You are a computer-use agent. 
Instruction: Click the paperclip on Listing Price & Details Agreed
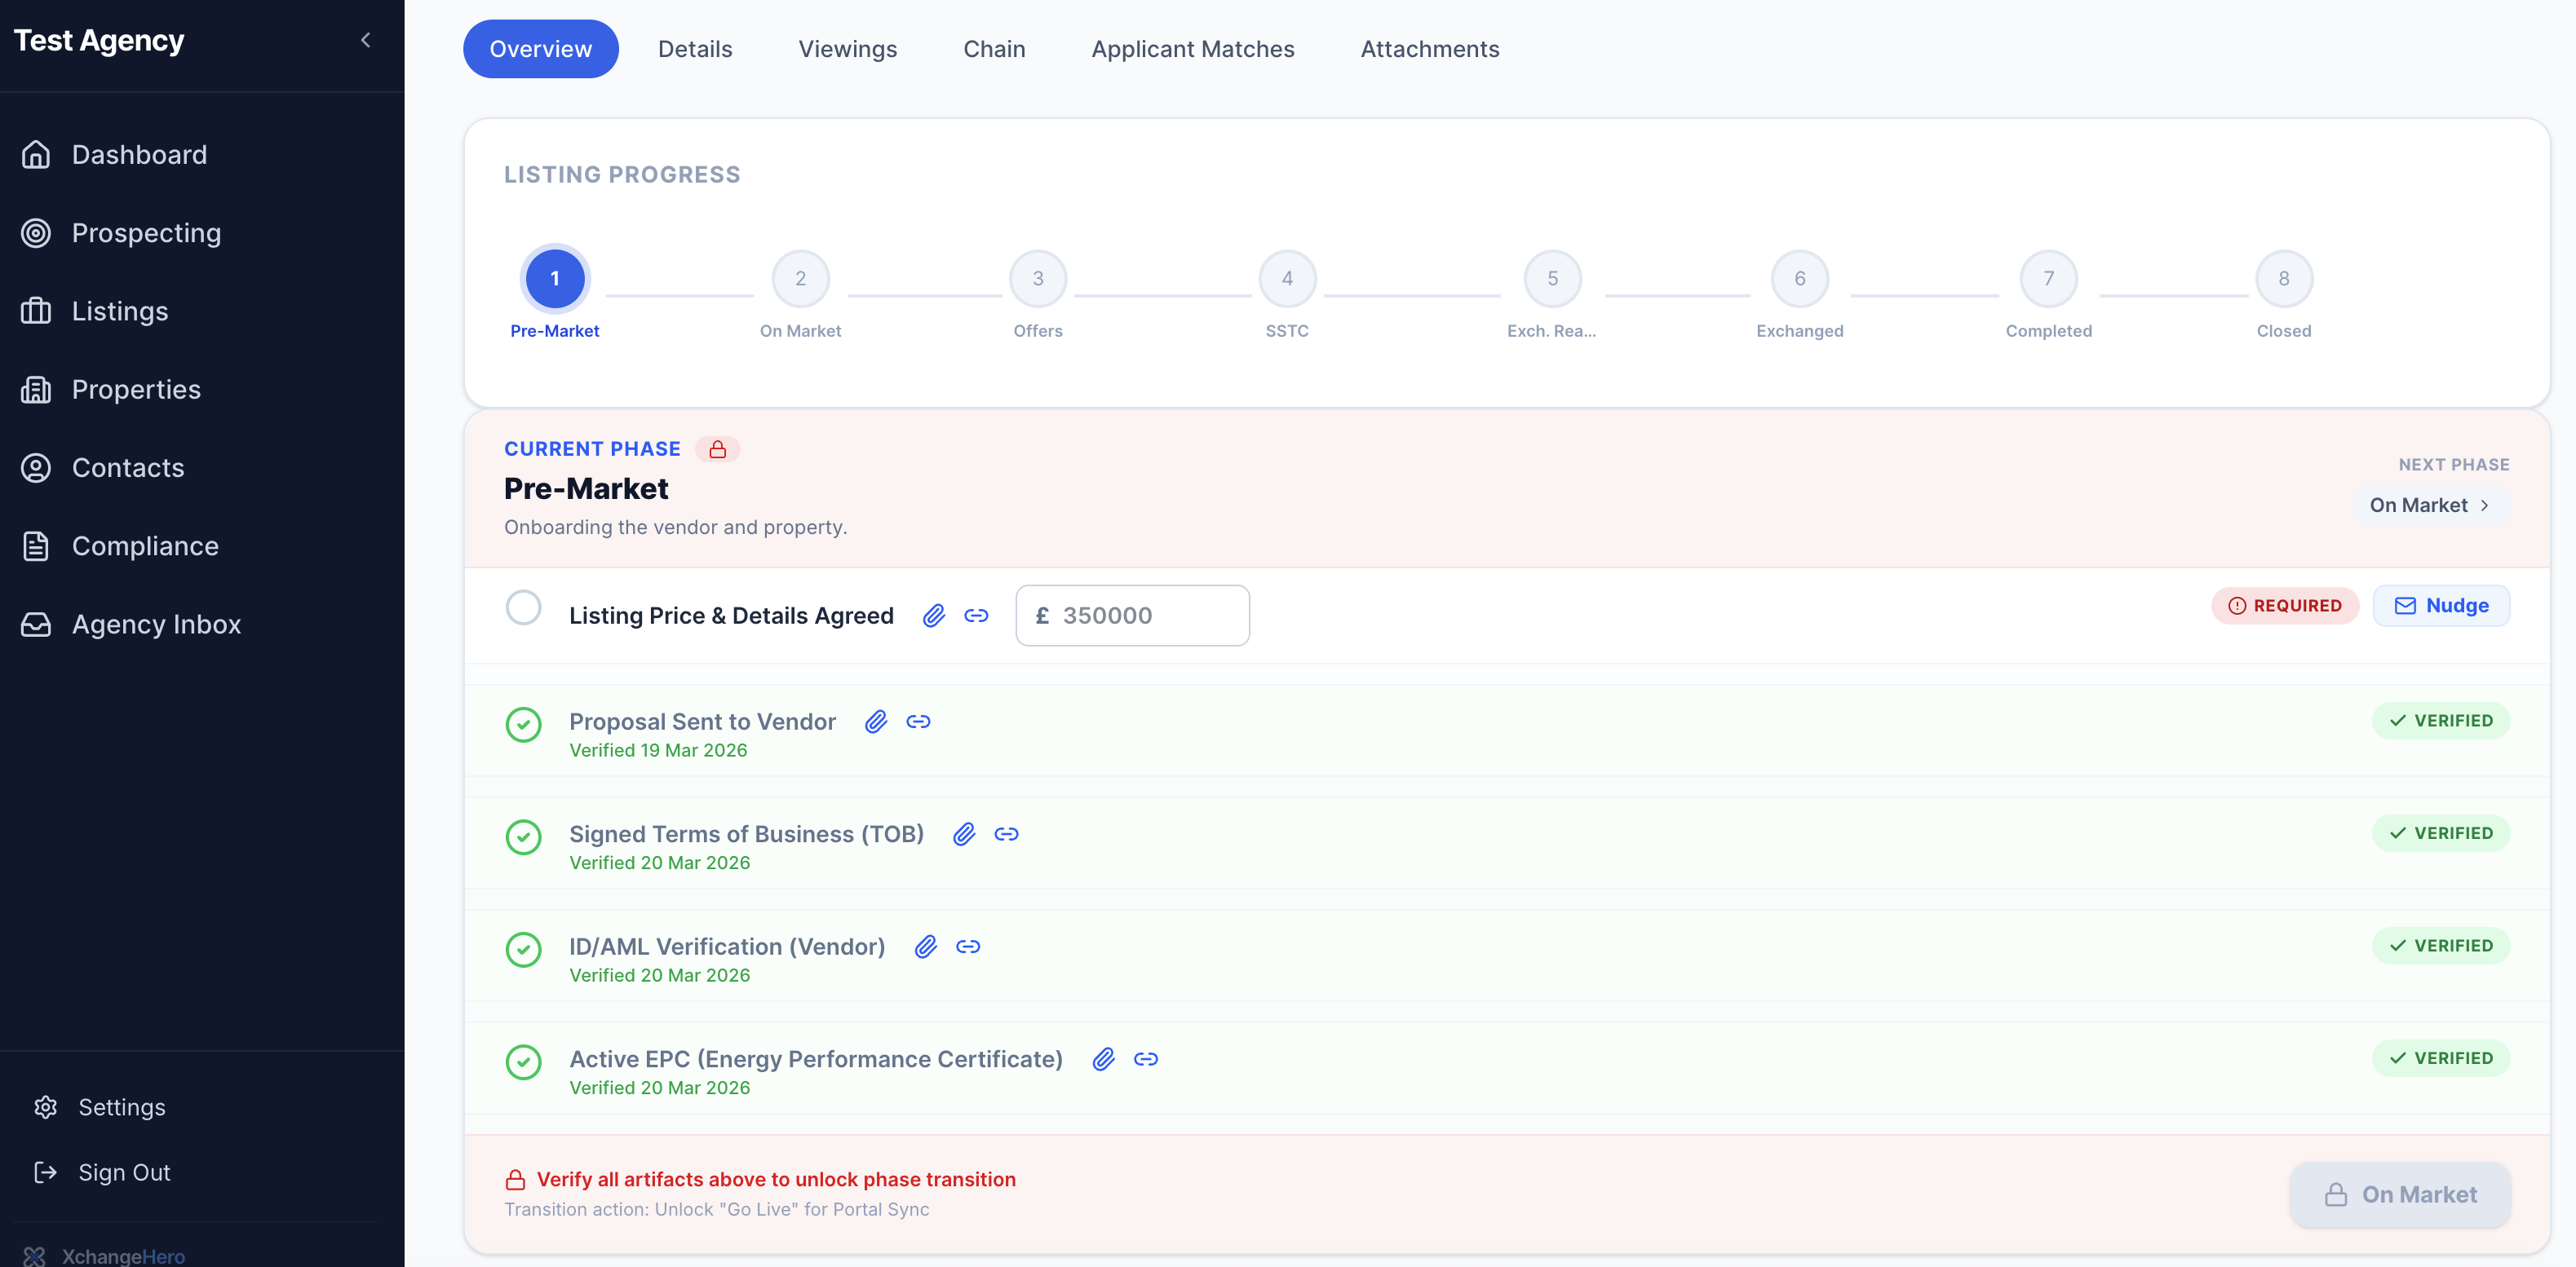[x=935, y=616]
